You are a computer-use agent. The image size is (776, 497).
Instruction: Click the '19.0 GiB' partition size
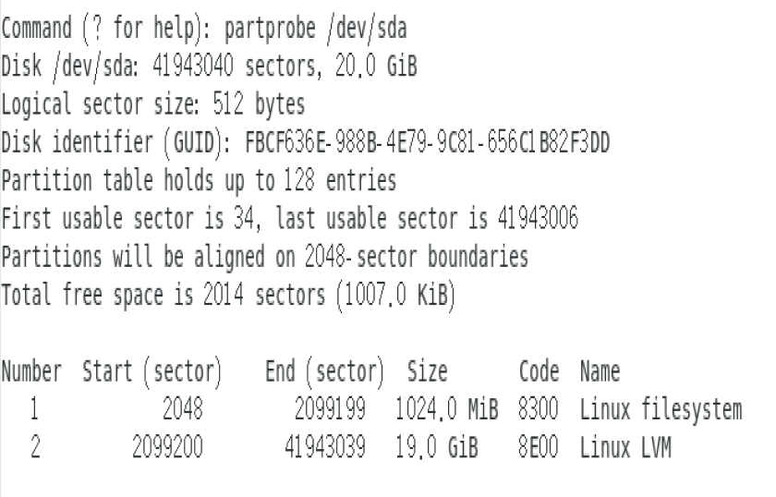(x=446, y=450)
